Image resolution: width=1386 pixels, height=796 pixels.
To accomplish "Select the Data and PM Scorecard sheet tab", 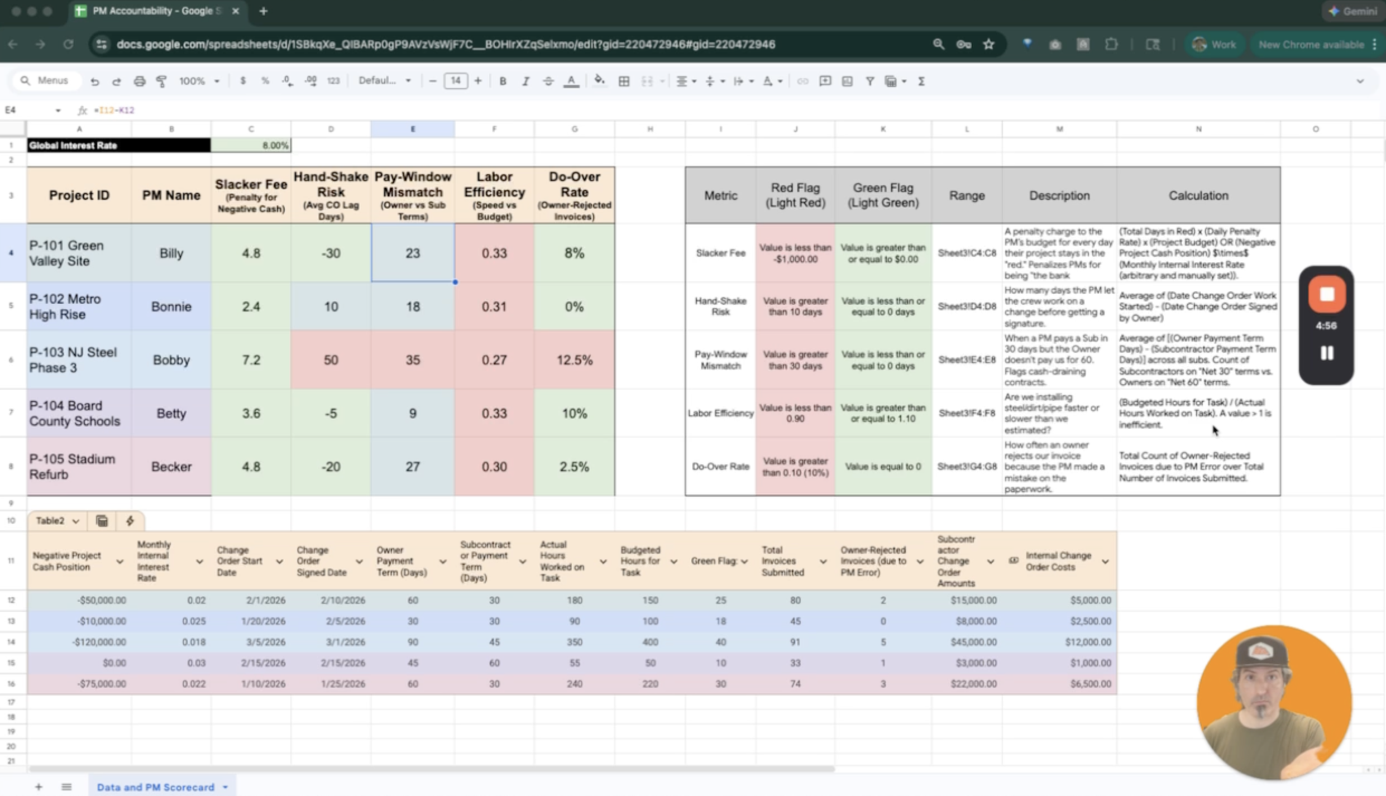I will pyautogui.click(x=156, y=787).
